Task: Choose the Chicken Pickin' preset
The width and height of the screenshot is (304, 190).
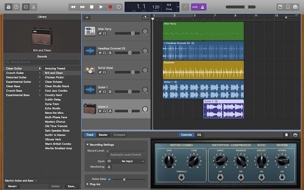Action: 54,78
